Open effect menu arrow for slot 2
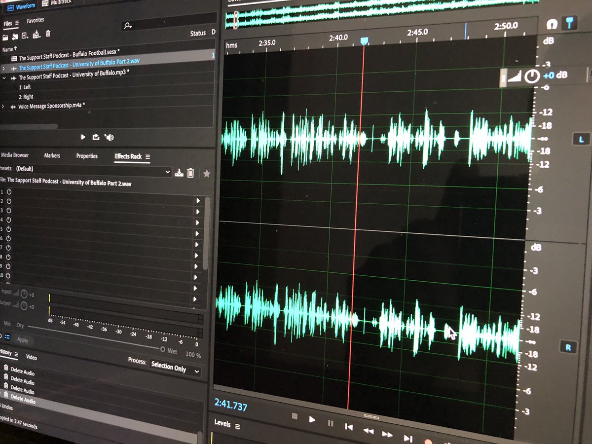Viewport: 592px width, 444px height. [198, 212]
